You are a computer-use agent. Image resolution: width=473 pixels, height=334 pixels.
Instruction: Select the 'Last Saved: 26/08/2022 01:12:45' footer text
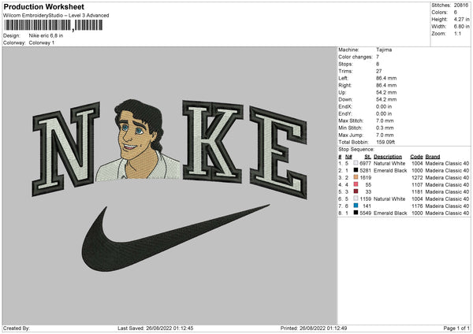(155, 328)
